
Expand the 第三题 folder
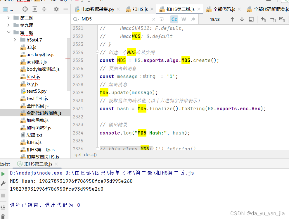(x=9, y=18)
